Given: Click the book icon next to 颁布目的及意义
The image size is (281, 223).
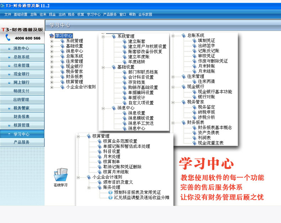Looking at the screenshot, I should pos(100,182).
